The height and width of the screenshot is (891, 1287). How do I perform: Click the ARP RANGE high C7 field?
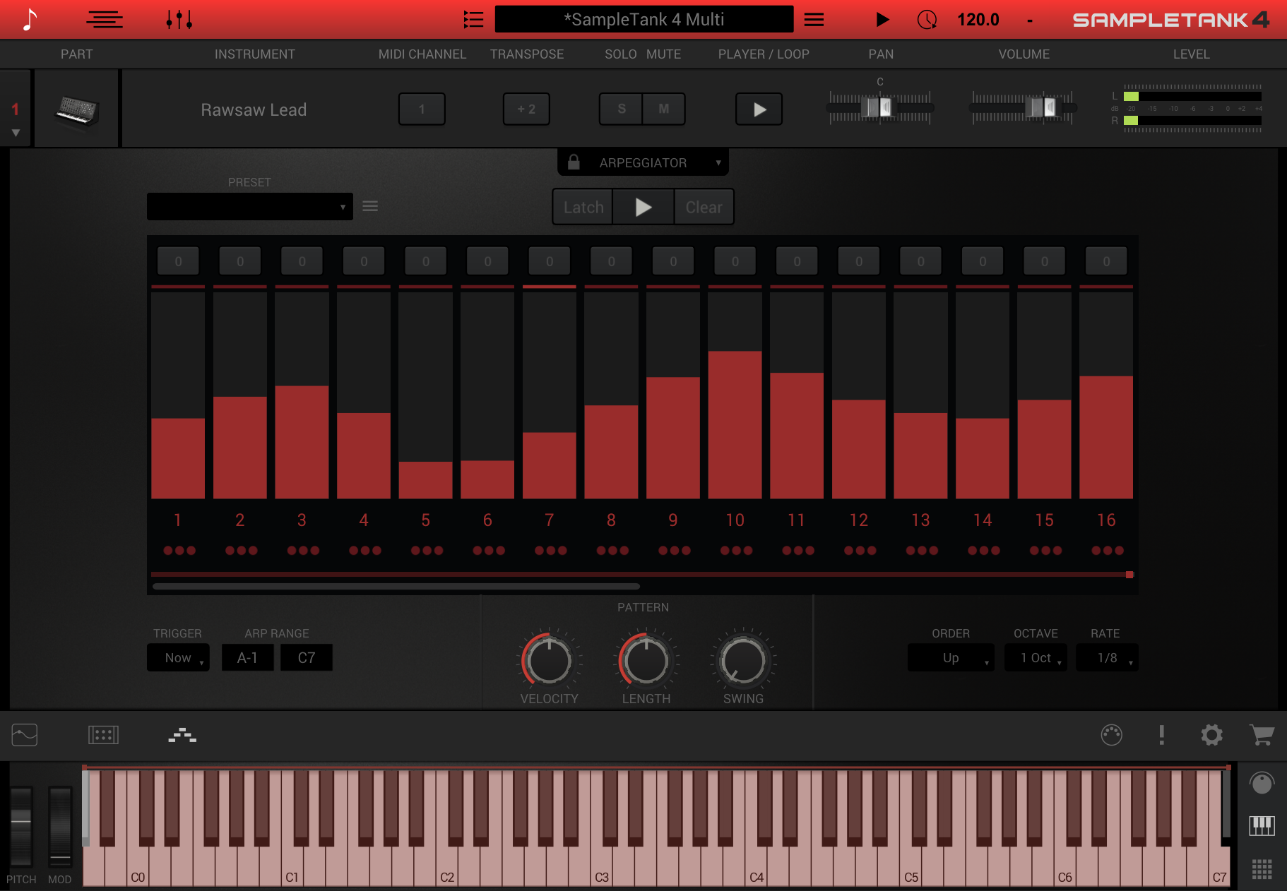pos(307,657)
